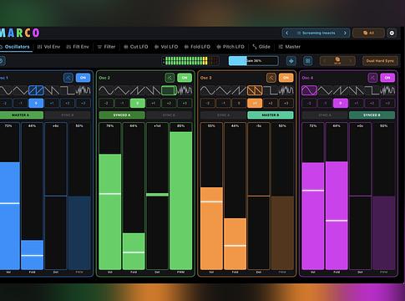Select the triangle waveform for Osc 2
This screenshot has width=405, height=301.
(x=122, y=90)
